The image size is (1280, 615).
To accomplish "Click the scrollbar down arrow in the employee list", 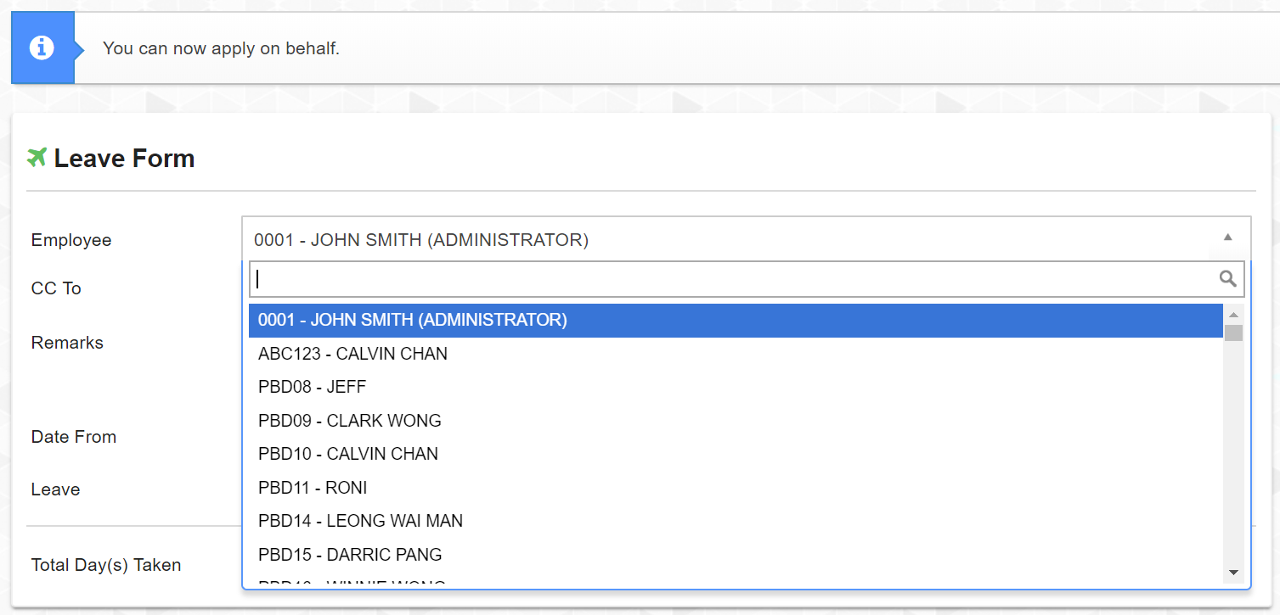I will (1233, 573).
